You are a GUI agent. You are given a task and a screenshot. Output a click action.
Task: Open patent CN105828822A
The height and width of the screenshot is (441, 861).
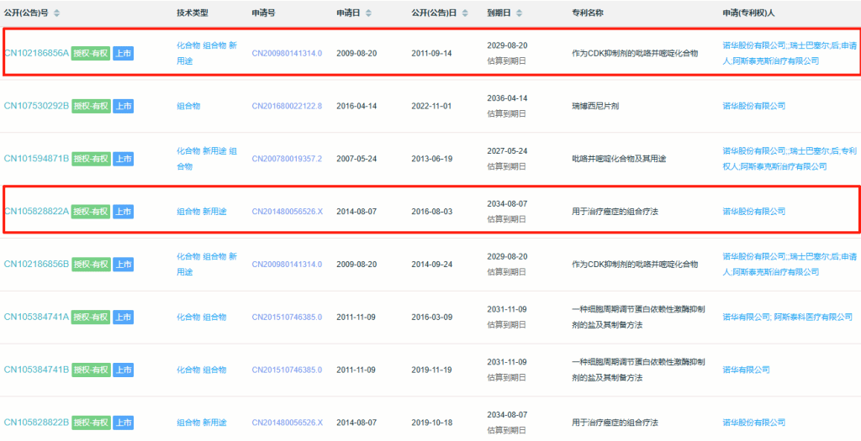(36, 211)
